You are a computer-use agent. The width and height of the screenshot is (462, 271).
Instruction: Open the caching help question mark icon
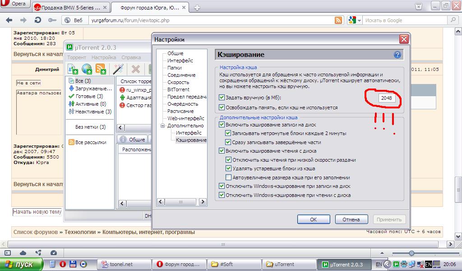click(397, 55)
